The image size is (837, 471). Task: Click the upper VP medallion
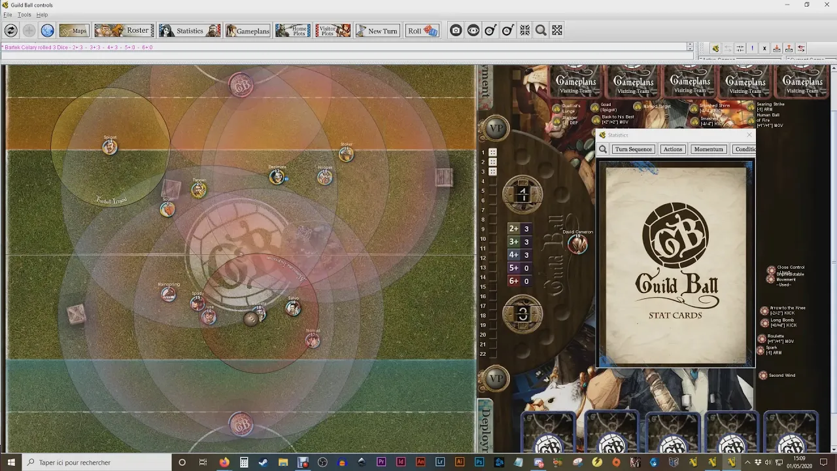pos(495,128)
